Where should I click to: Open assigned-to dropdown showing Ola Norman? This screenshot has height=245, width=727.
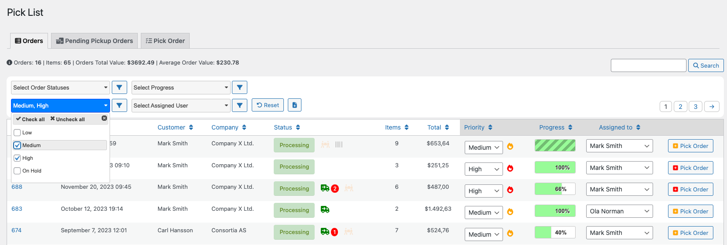point(619,211)
